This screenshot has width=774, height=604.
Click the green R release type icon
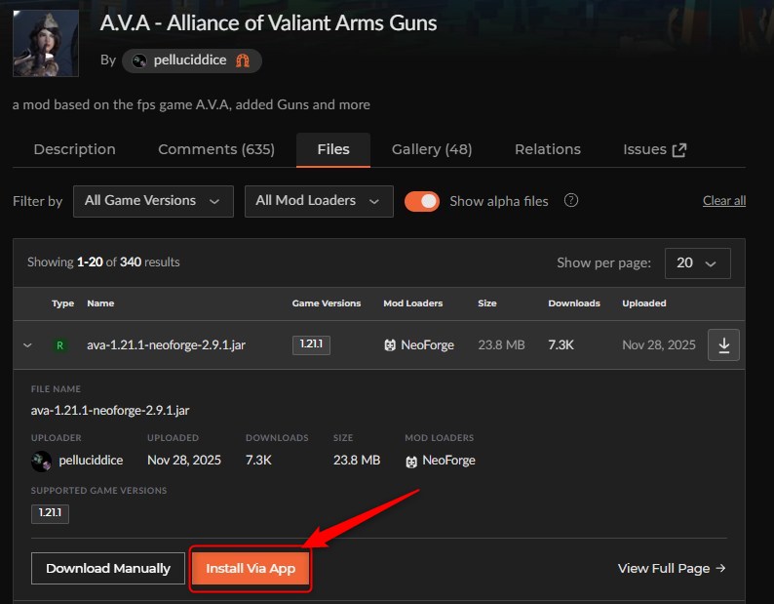59,345
